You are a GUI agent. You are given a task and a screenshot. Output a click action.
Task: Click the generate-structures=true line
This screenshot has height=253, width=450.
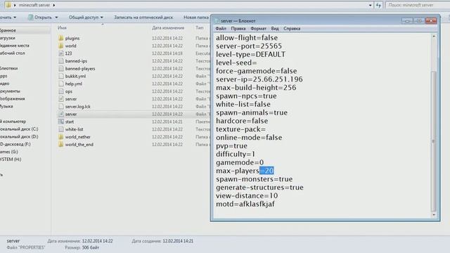click(x=259, y=188)
